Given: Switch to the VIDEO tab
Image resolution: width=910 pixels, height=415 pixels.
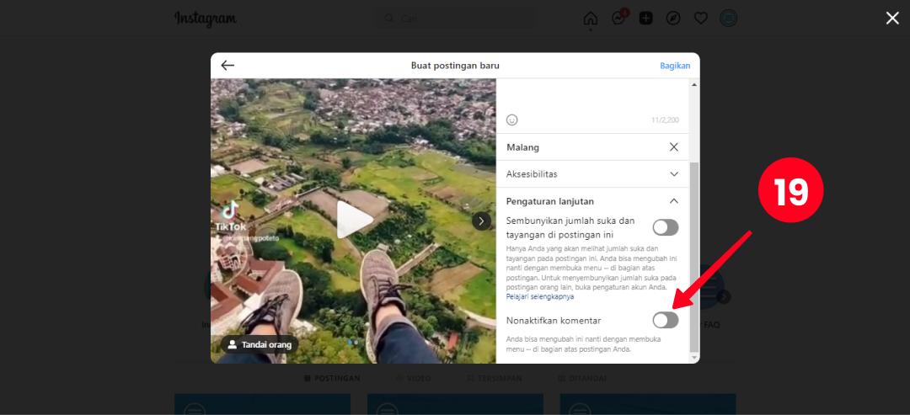Looking at the screenshot, I should (x=414, y=379).
